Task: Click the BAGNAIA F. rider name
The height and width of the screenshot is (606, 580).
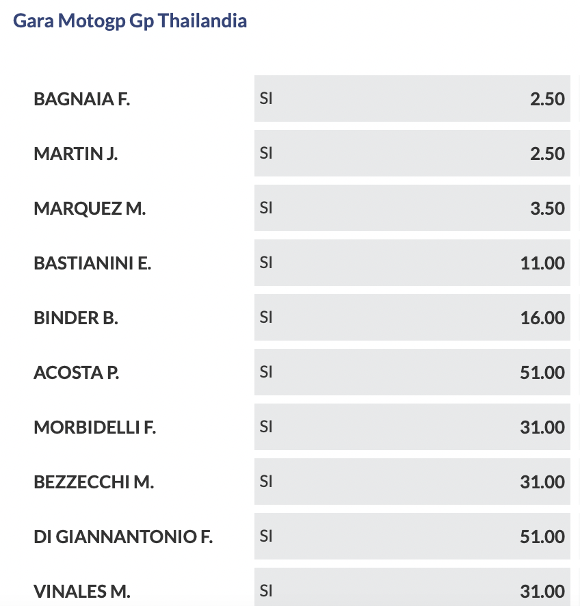Action: coord(81,99)
